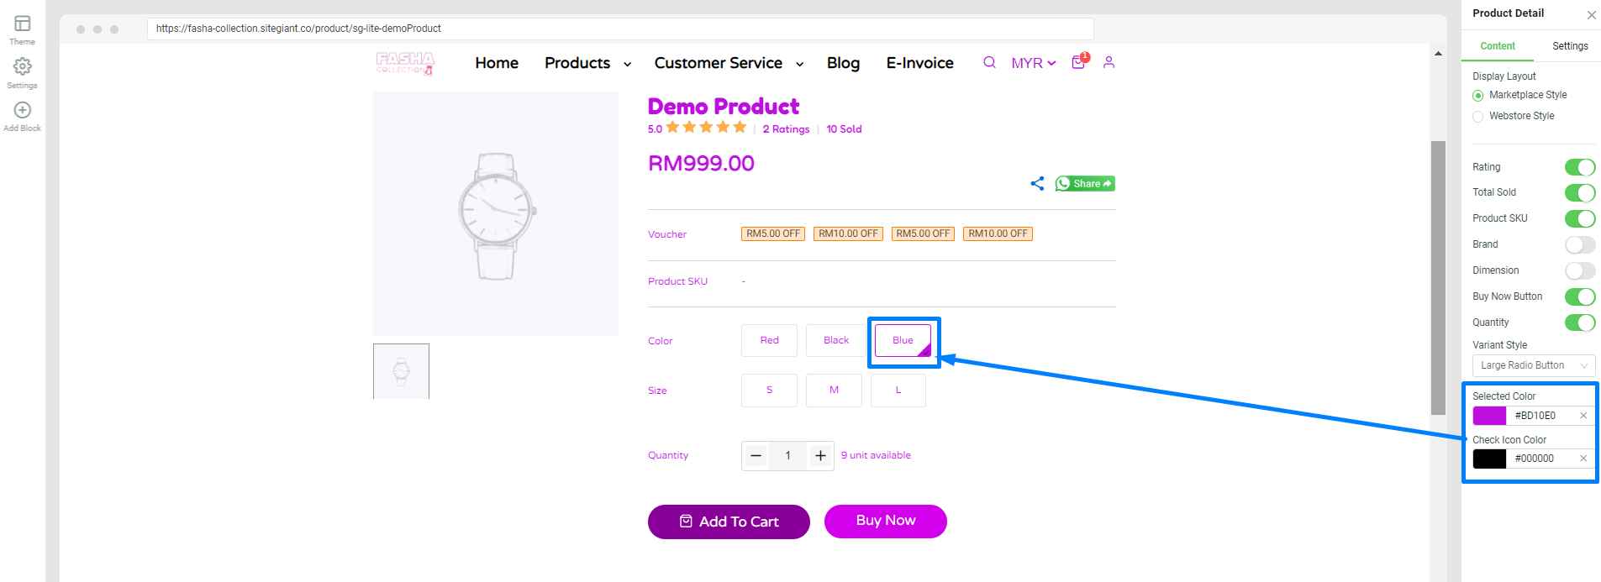The image size is (1601, 582).
Task: Click the Buy Now button
Action: (x=886, y=521)
